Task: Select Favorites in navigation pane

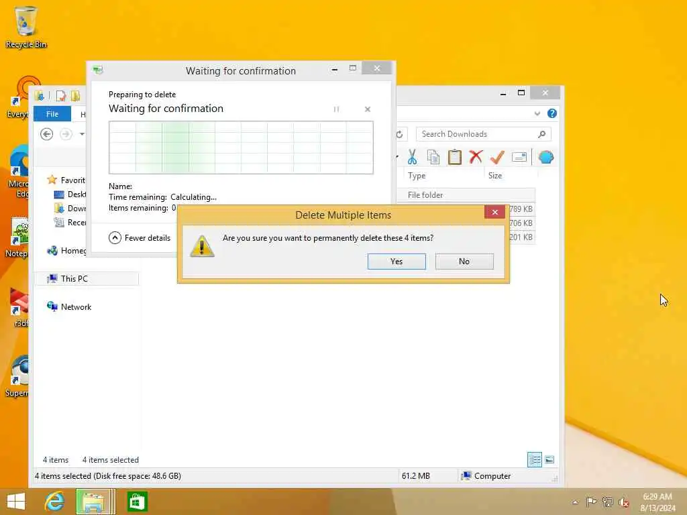Action: pos(66,180)
